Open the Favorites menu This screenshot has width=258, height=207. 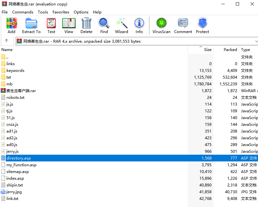61,12
